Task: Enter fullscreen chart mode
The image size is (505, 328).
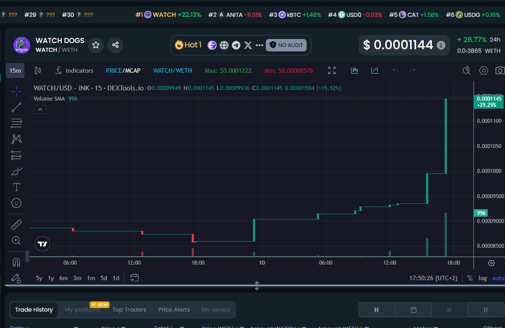Action: coord(332,70)
